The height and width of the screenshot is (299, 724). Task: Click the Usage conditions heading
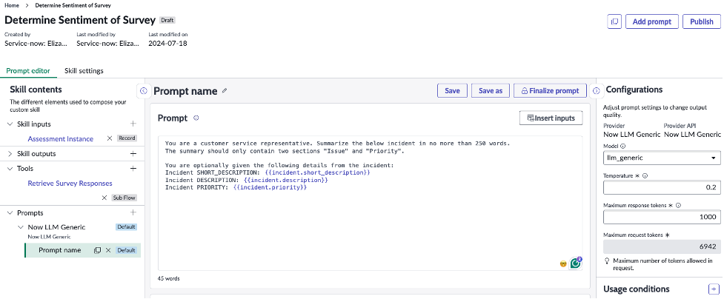pos(637,289)
